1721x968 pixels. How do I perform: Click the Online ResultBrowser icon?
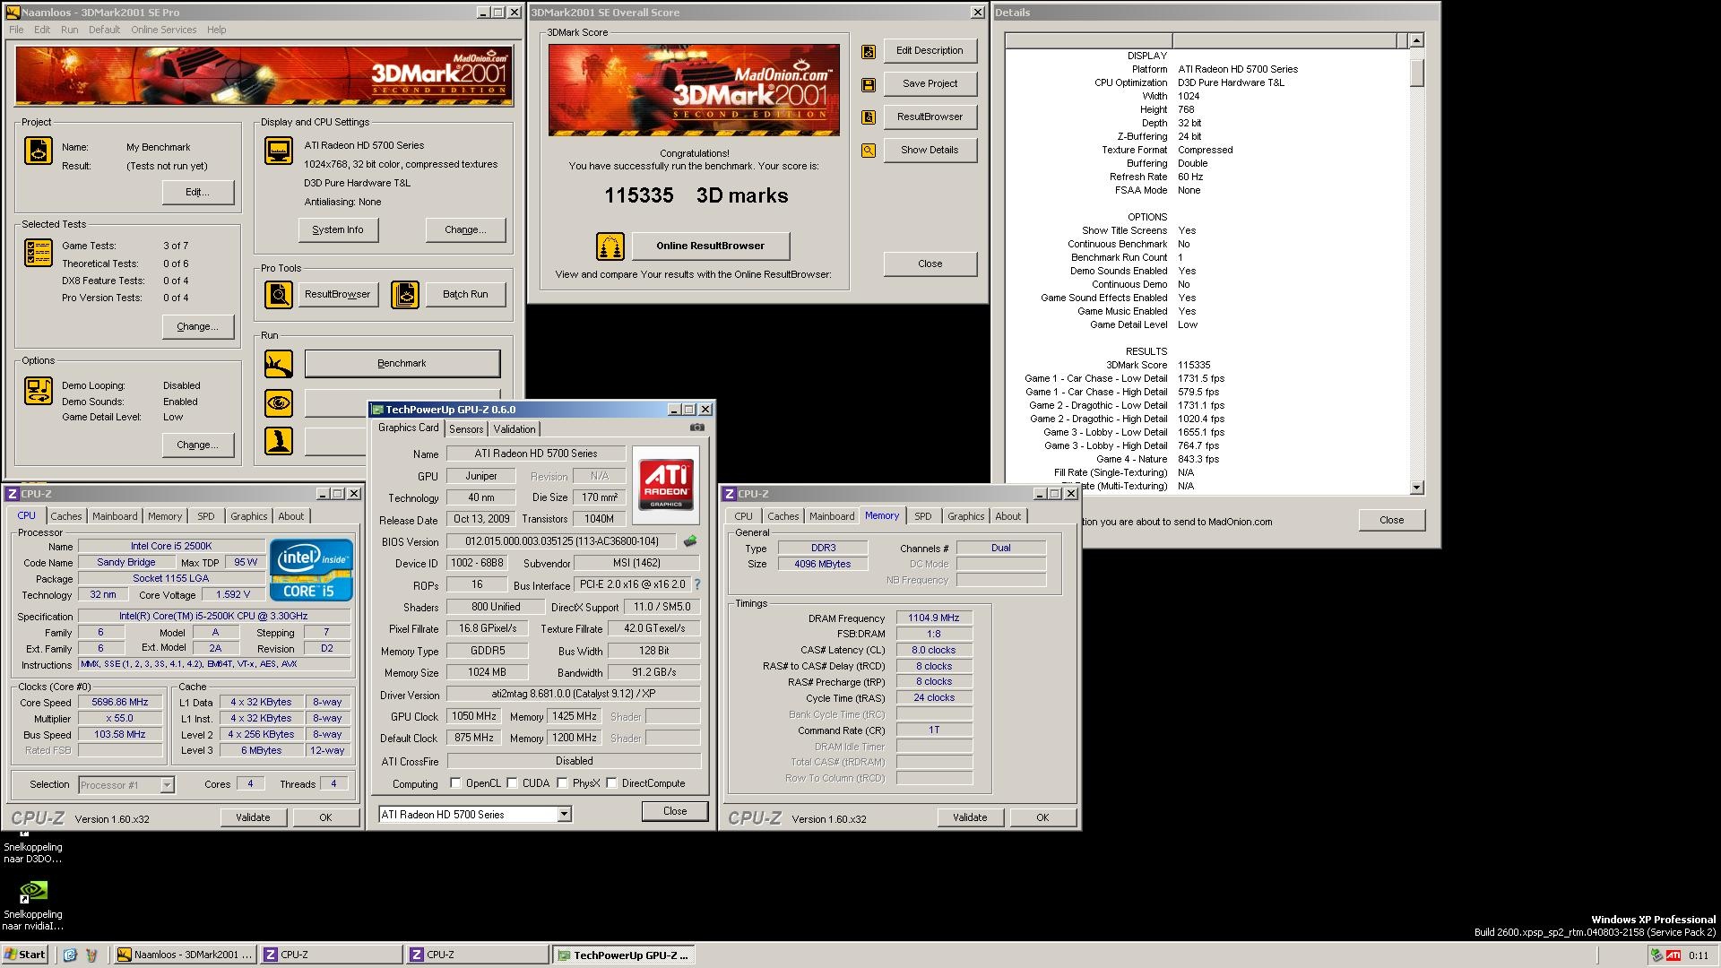point(610,246)
